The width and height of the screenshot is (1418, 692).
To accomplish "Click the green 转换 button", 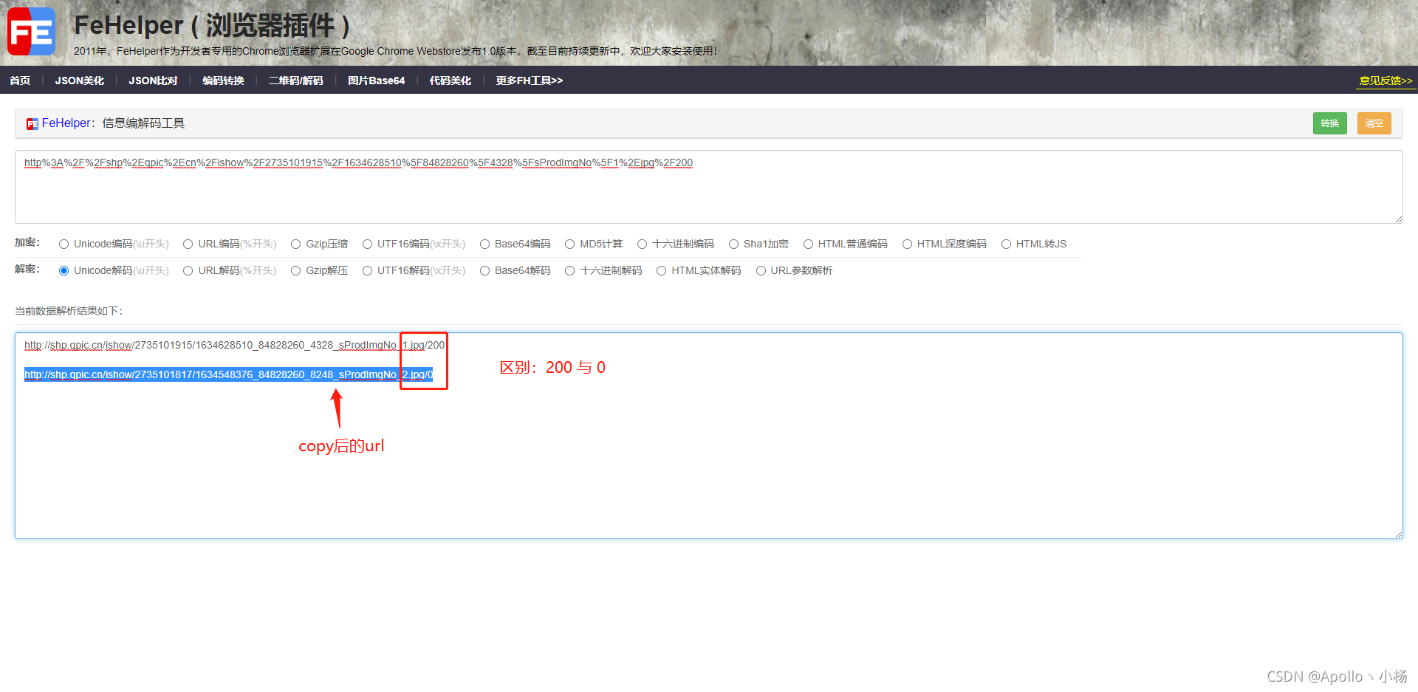I will (1330, 123).
